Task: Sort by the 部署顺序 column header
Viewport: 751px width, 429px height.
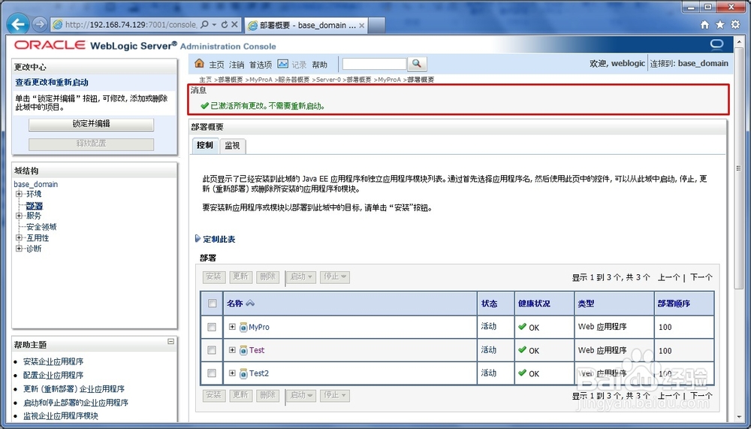Action: [673, 304]
